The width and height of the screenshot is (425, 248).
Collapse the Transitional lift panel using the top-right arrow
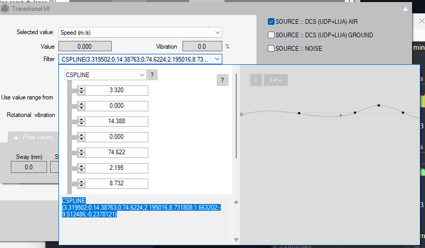pyautogui.click(x=406, y=8)
